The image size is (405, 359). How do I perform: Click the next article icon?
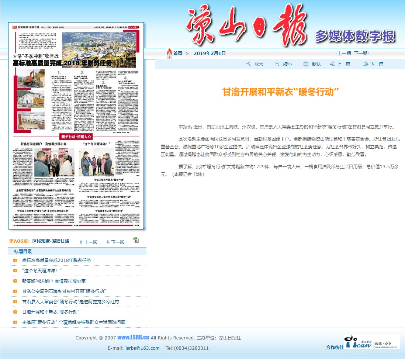pos(365,64)
